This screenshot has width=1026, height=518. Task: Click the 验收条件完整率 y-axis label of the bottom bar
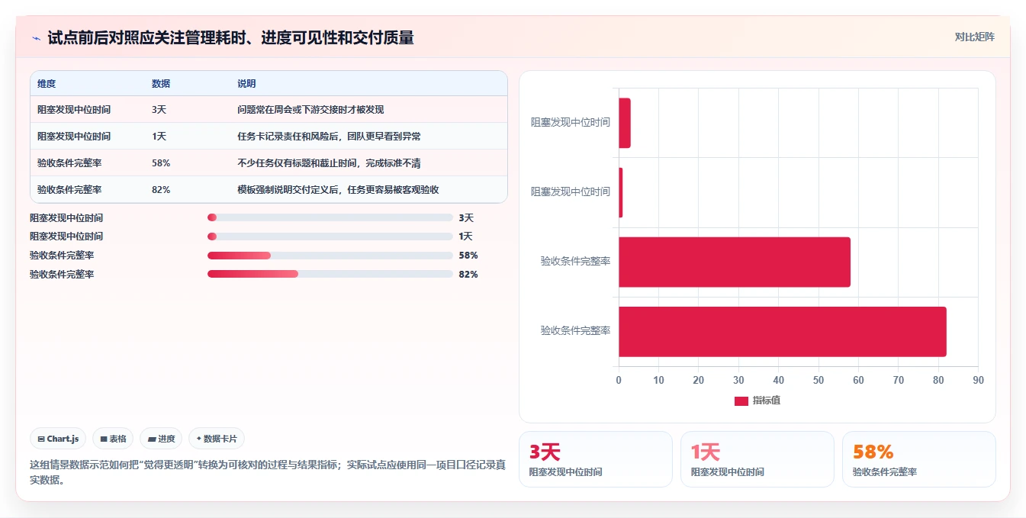[x=575, y=330]
